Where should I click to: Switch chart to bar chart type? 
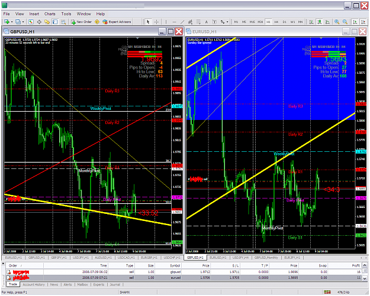click(311, 22)
